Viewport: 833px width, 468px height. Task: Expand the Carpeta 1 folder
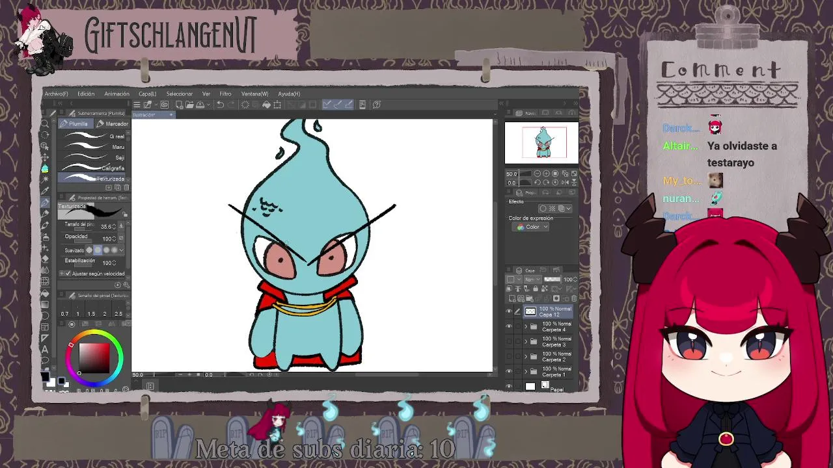pyautogui.click(x=526, y=371)
